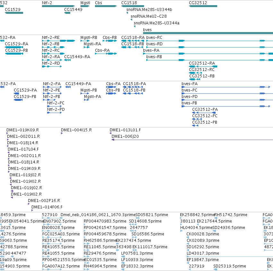
Task: Open transcript CG32512-RC
Action: coord(195,73)
